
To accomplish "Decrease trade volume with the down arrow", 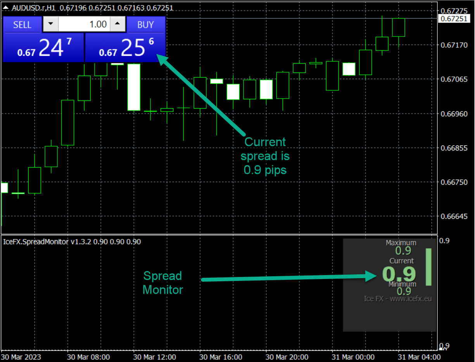I will pyautogui.click(x=50, y=24).
